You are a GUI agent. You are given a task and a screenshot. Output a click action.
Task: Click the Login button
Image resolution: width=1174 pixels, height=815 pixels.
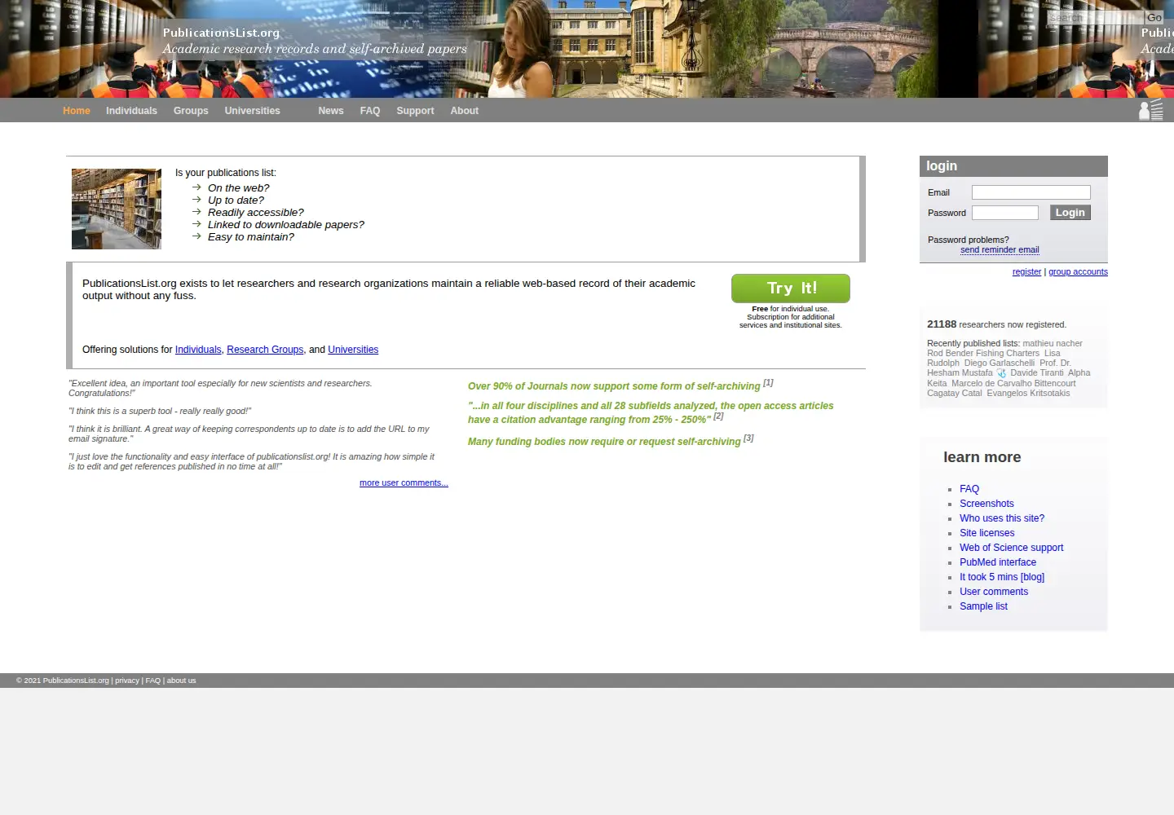[x=1070, y=213]
